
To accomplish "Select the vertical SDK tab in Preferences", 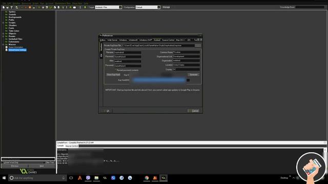I will 101,55.
